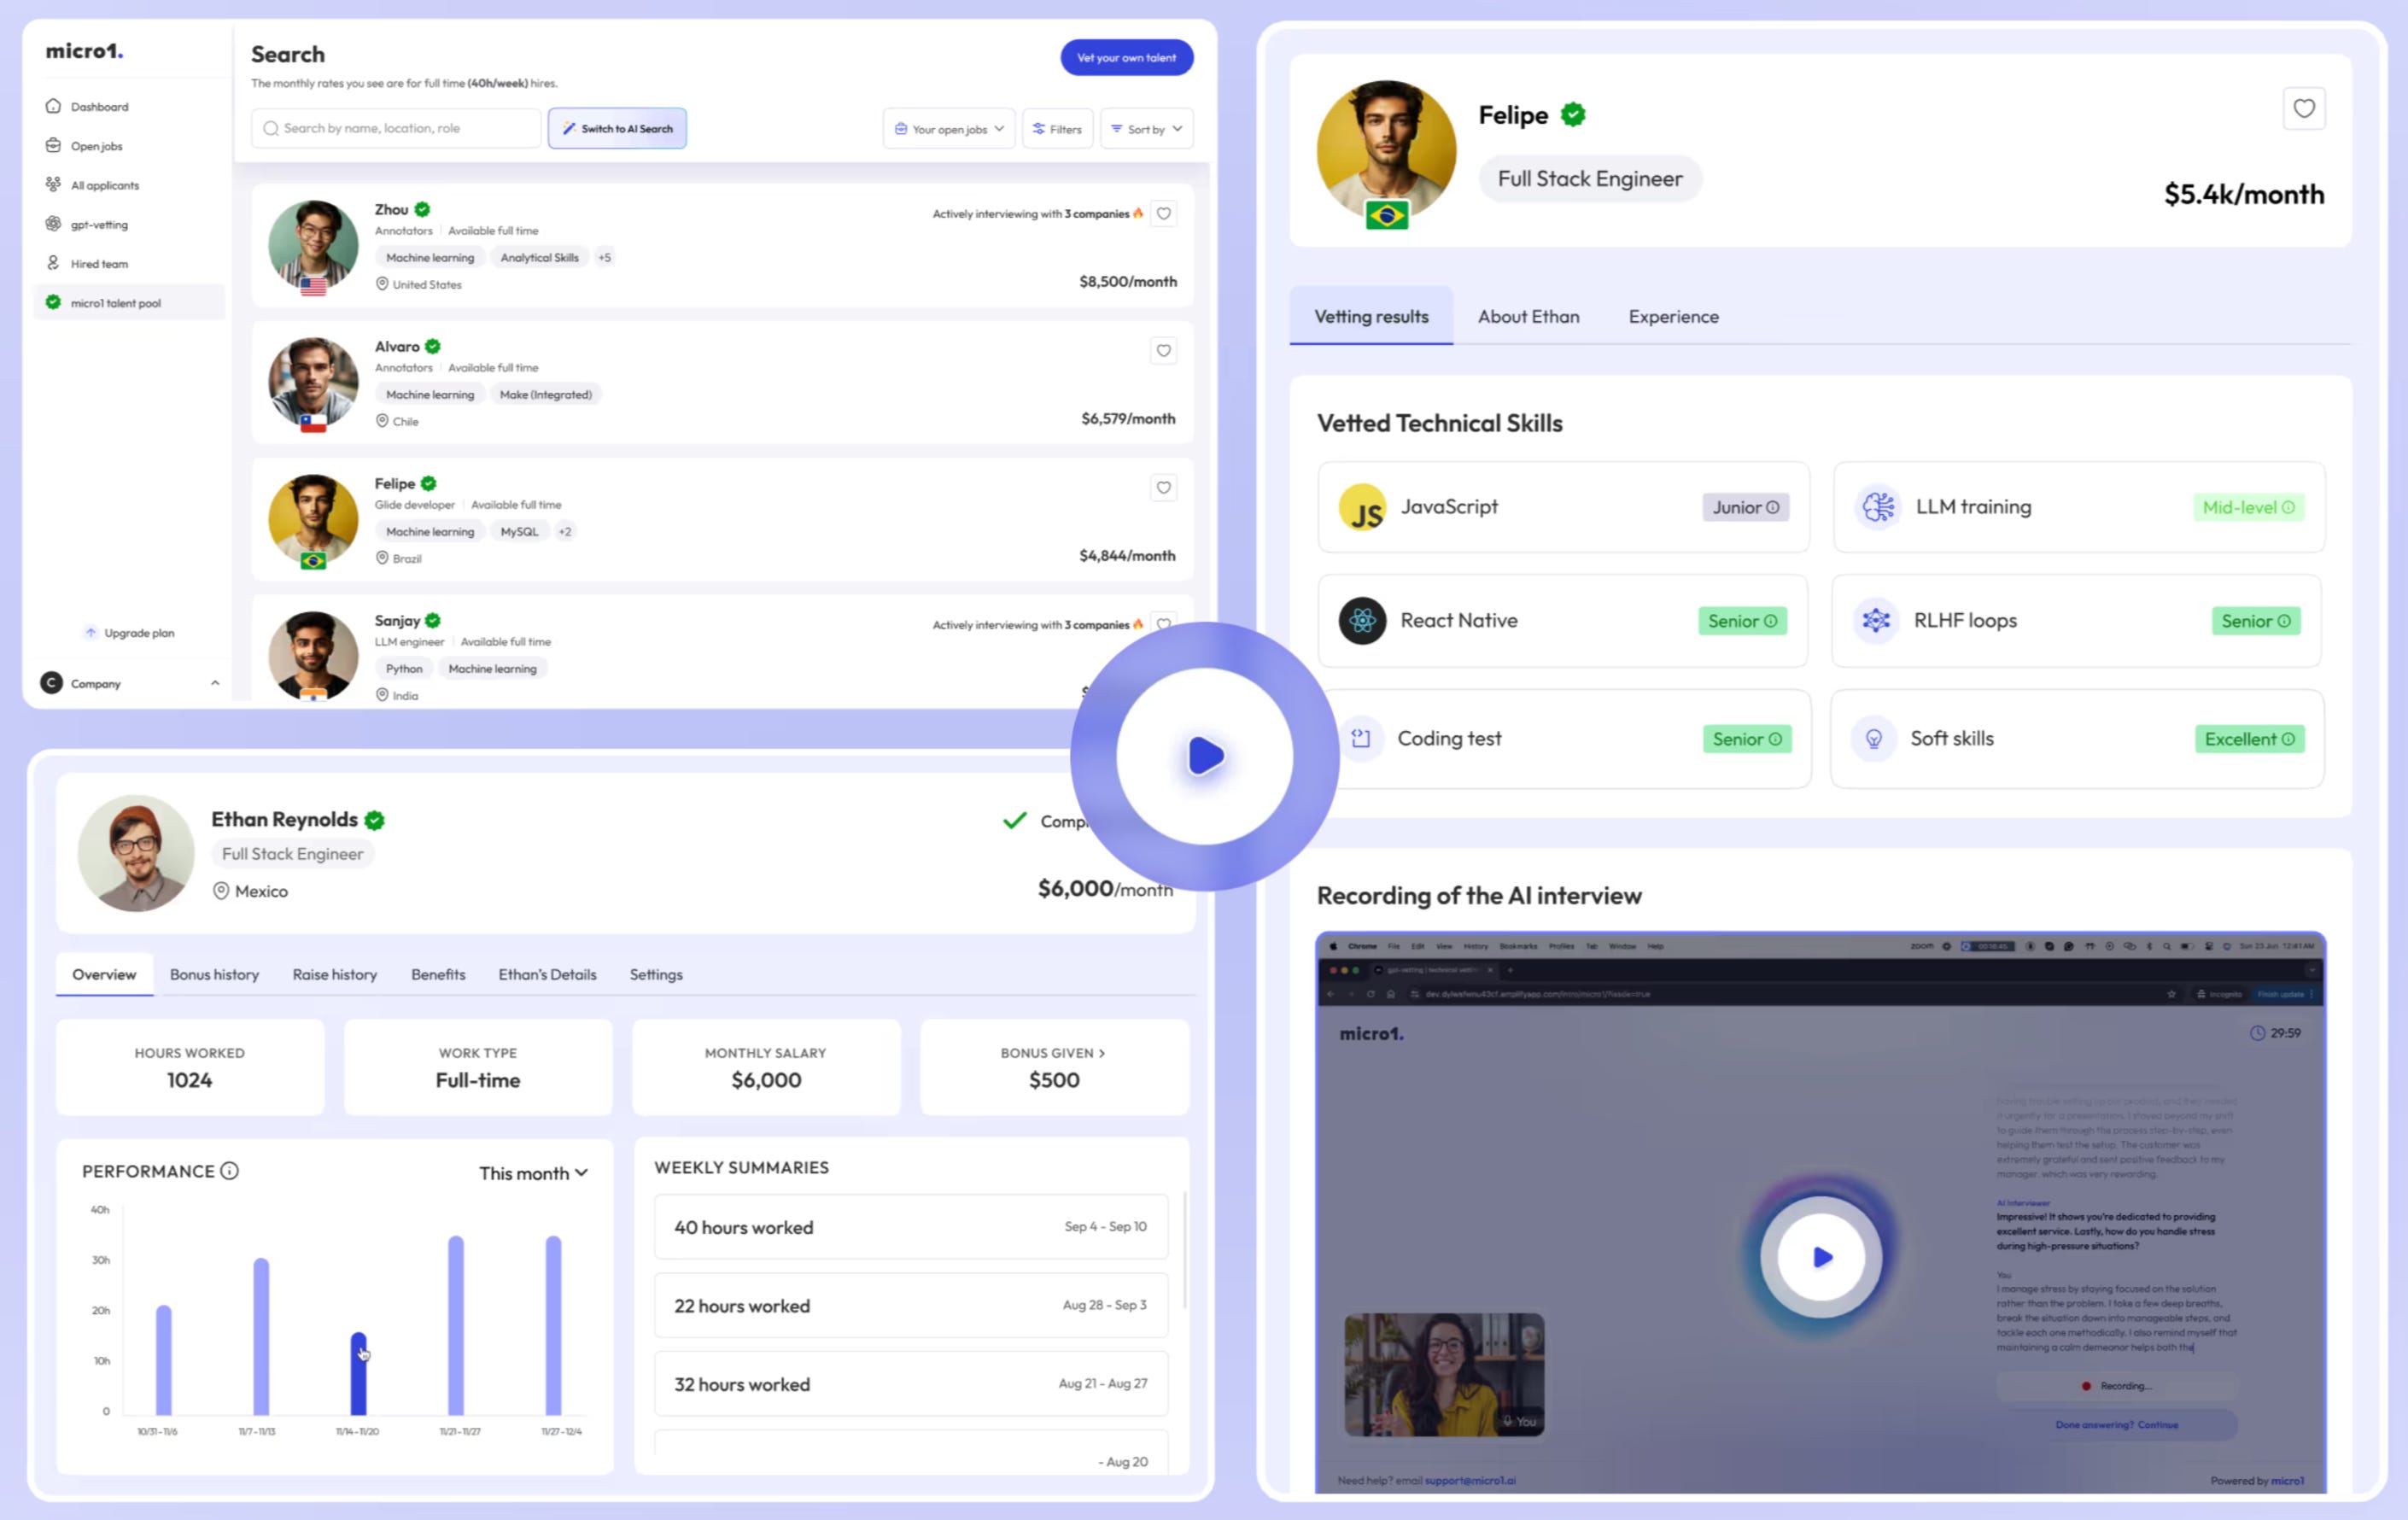Viewport: 2408px width, 1520px height.
Task: Open the Sort by dropdown
Action: click(x=1146, y=129)
